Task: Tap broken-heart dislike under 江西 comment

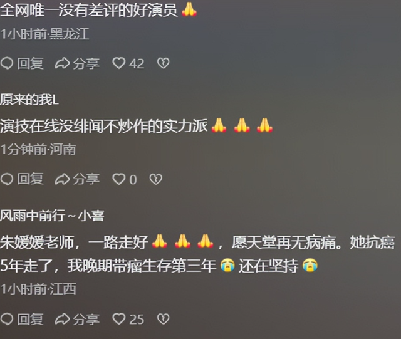Action: click(163, 319)
